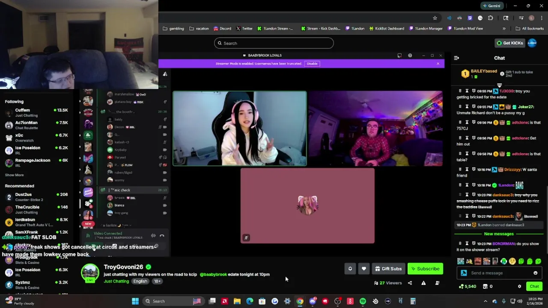
Task: Click the Discord help question mark icon
Action: point(410,55)
